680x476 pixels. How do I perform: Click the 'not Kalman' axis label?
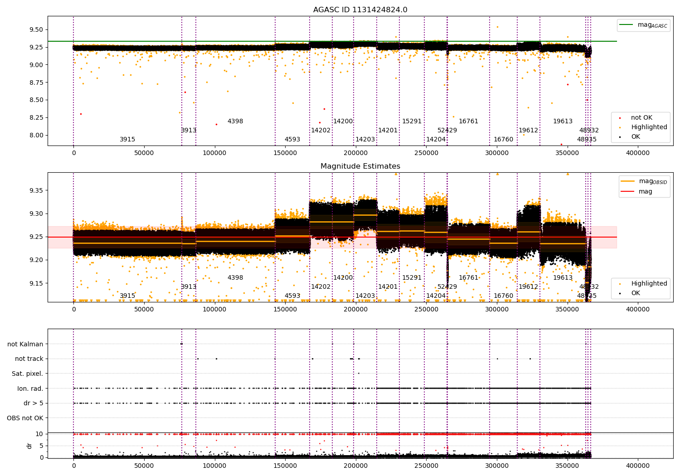point(25,344)
